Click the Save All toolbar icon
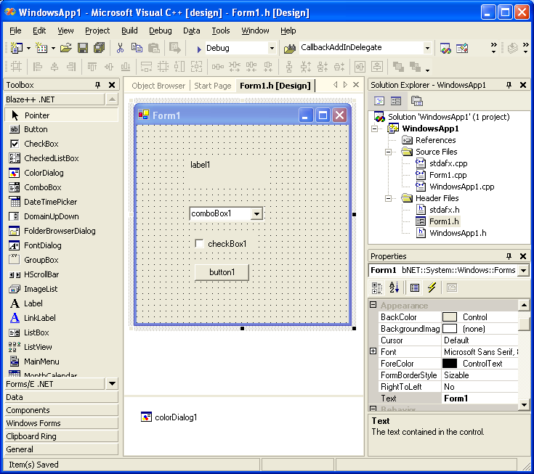Screen dimensions: 534x474 coord(99,48)
